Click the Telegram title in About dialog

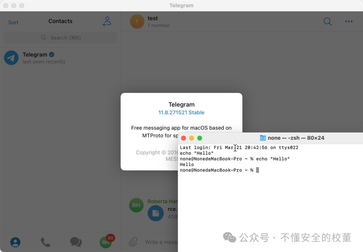(x=182, y=105)
